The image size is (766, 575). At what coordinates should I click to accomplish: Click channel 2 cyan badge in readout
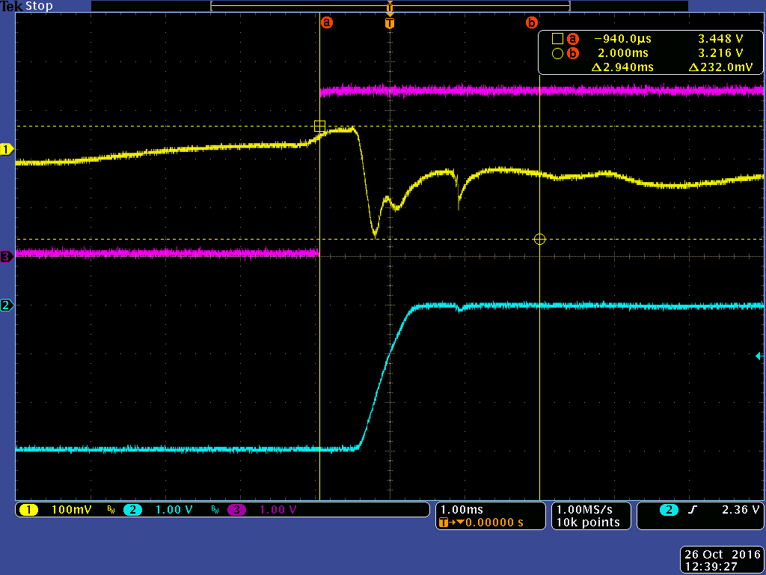132,510
